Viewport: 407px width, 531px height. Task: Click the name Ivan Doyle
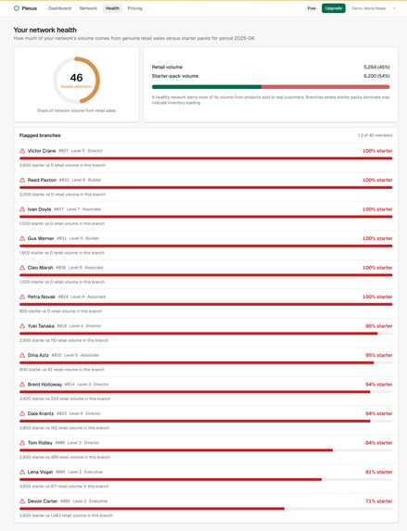(x=39, y=209)
